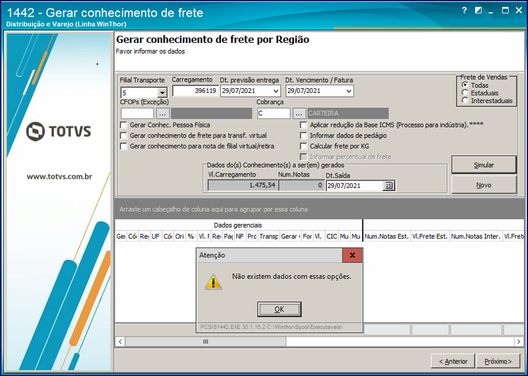Image resolution: width=528 pixels, height=376 pixels.
Task: Open the Dt.Saída calendar icon
Action: tap(389, 185)
